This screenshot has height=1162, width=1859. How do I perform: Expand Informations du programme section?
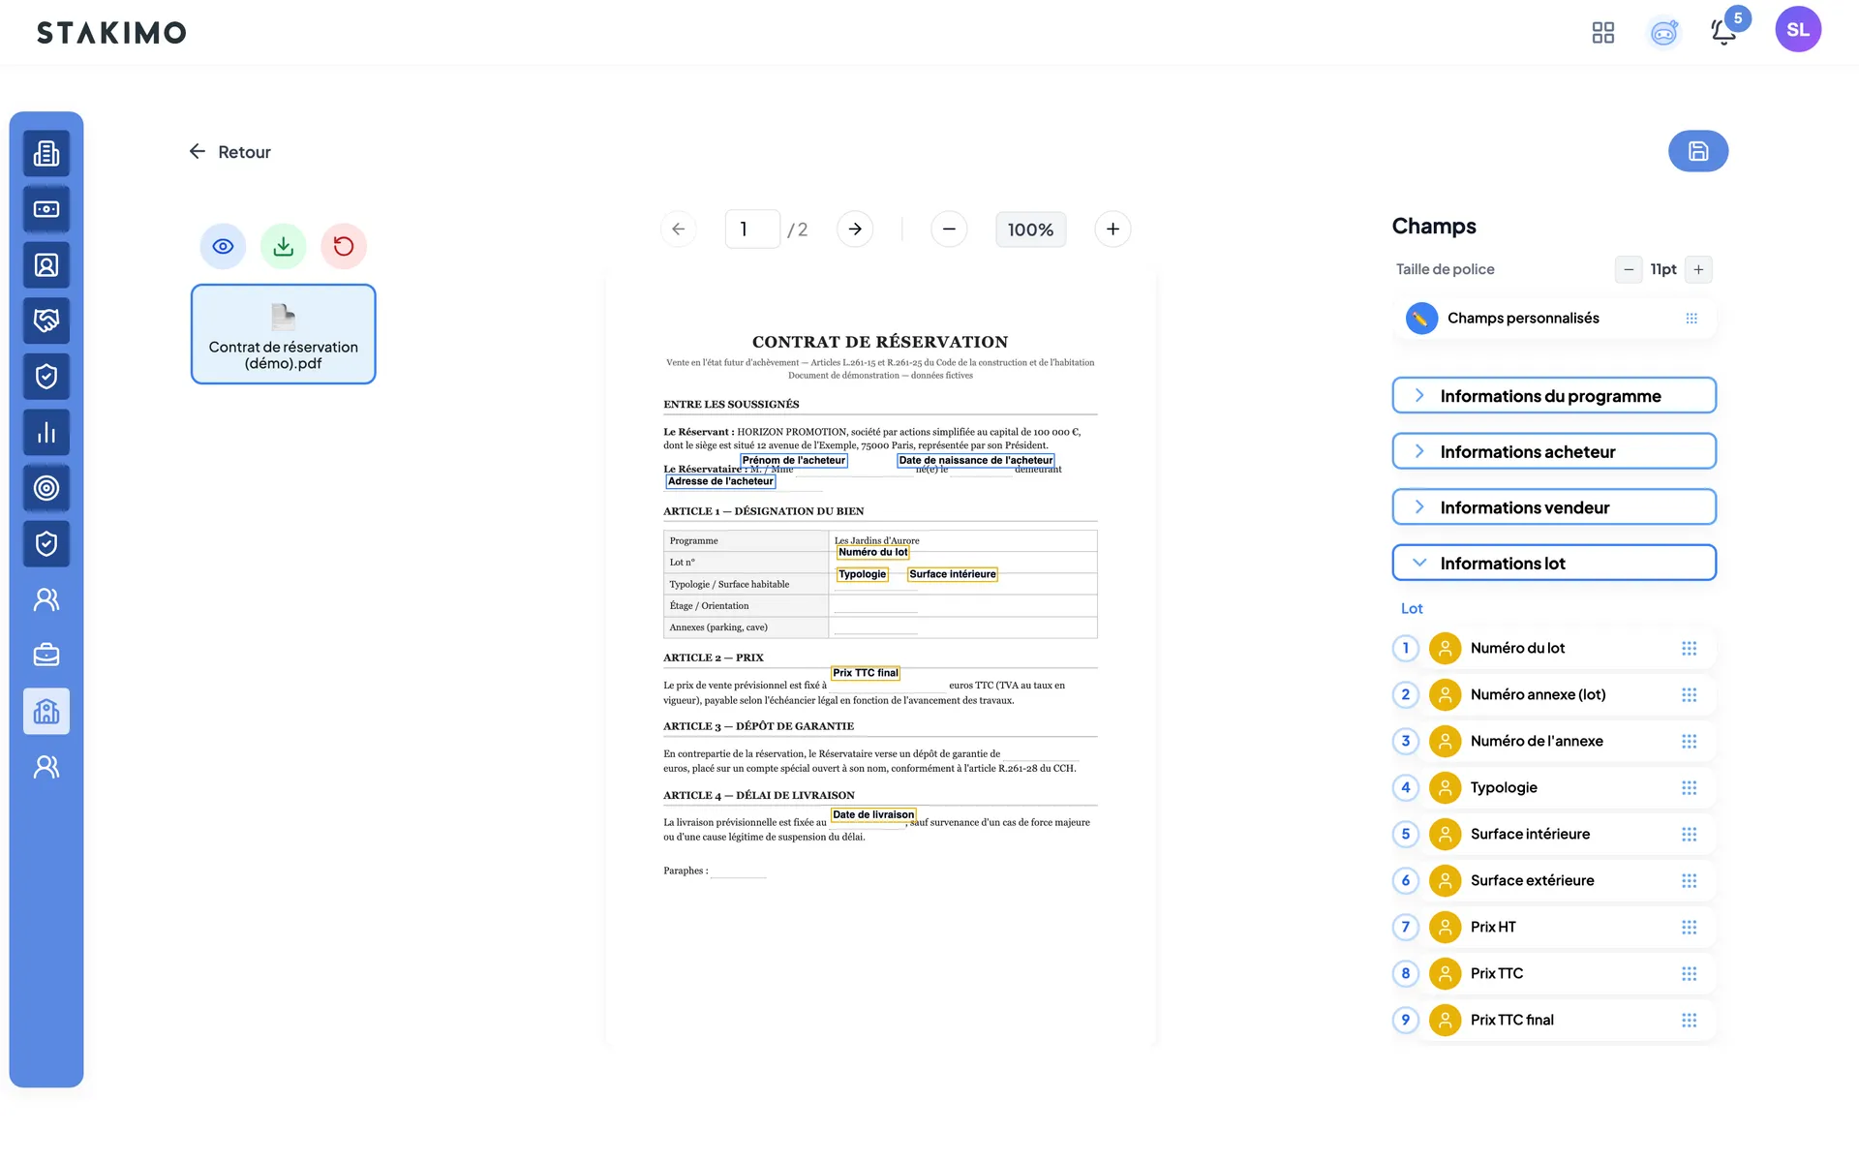[x=1554, y=396]
